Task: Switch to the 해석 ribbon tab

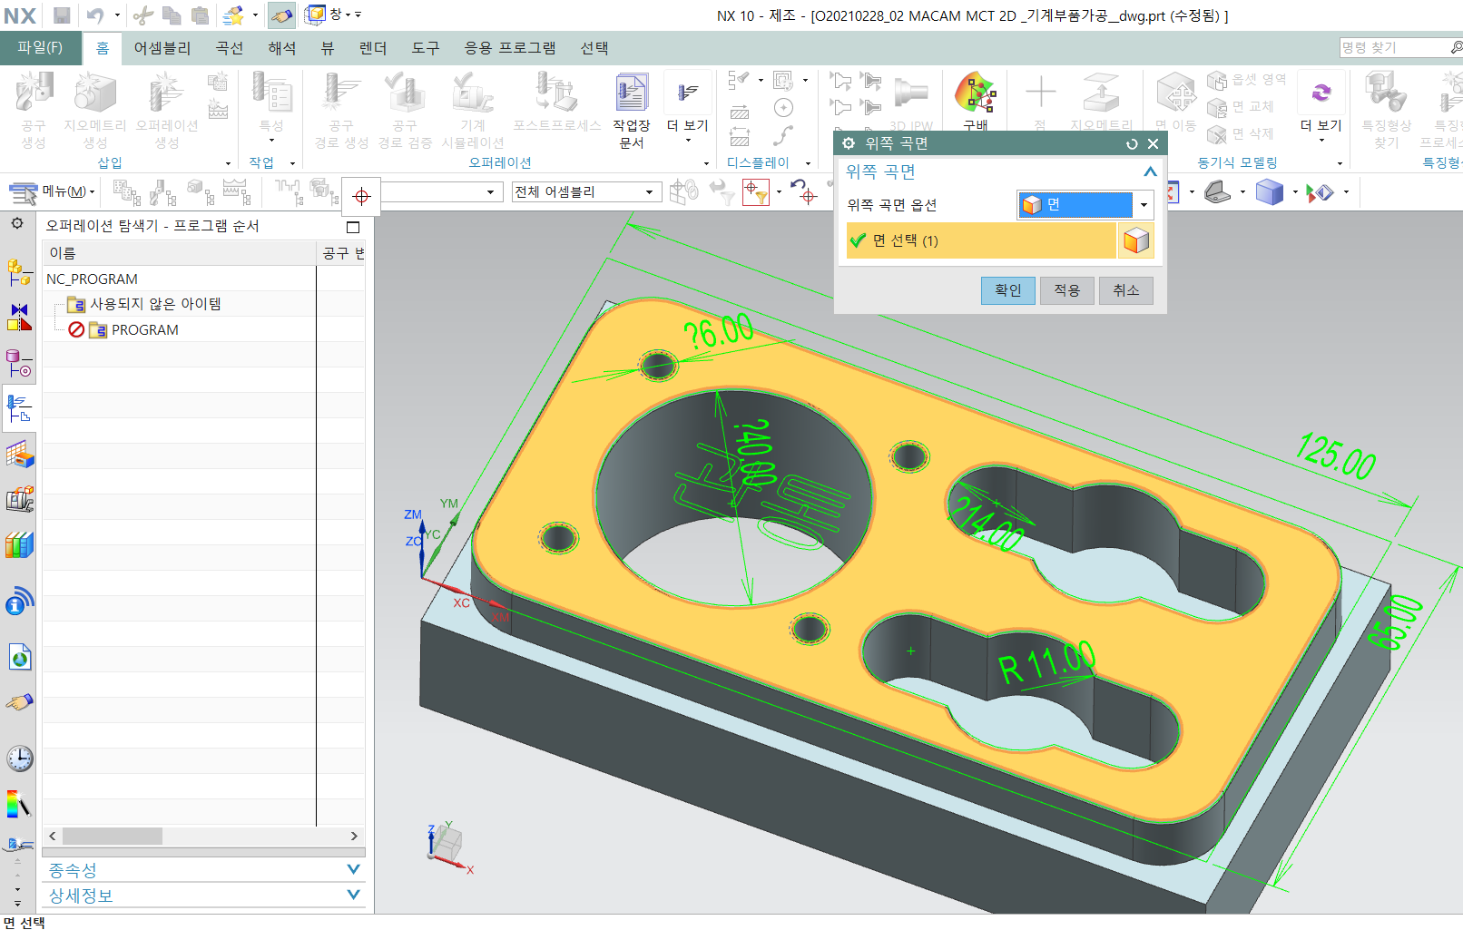Action: point(282,48)
